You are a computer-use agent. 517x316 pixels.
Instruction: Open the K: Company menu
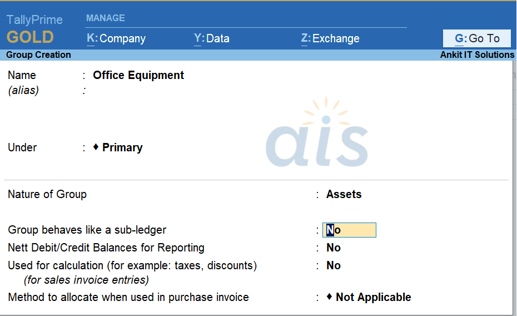tap(116, 38)
